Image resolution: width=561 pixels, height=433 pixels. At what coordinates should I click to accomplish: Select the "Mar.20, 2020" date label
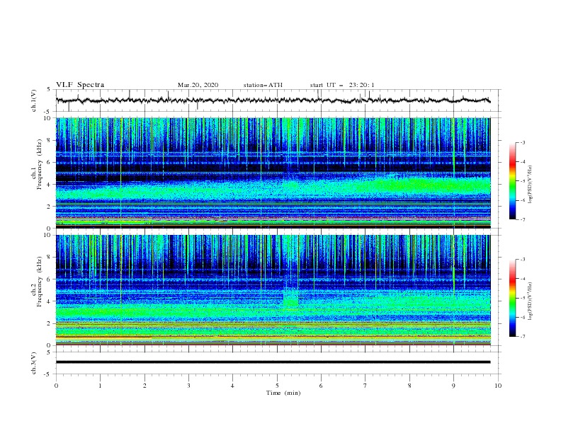click(x=198, y=85)
